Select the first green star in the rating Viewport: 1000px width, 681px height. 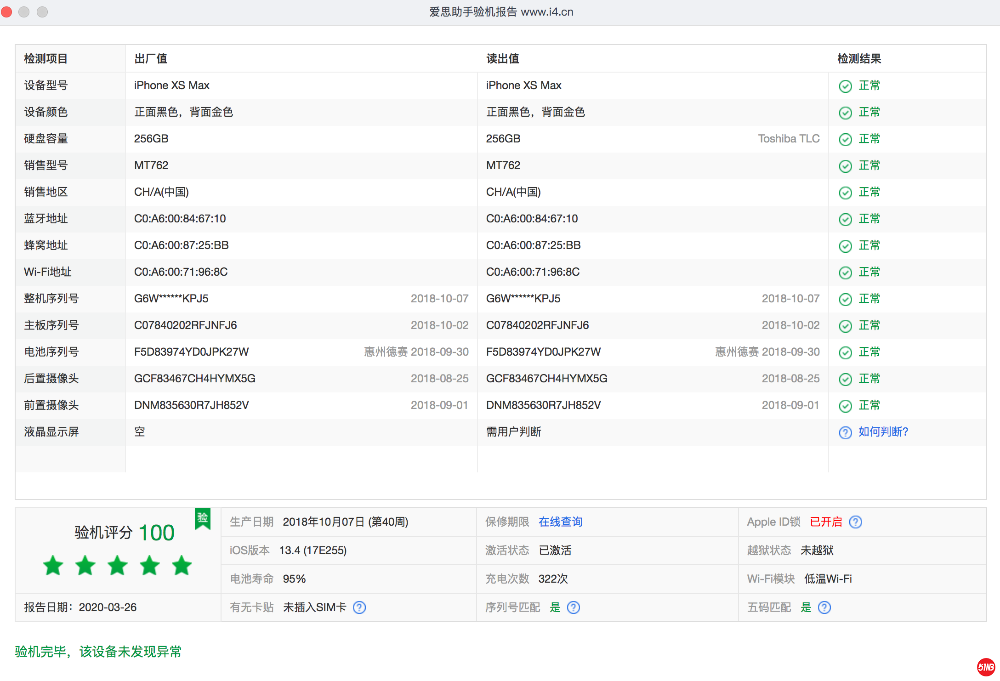click(x=53, y=566)
